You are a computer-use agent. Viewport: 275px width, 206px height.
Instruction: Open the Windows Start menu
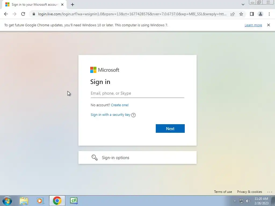(7, 201)
